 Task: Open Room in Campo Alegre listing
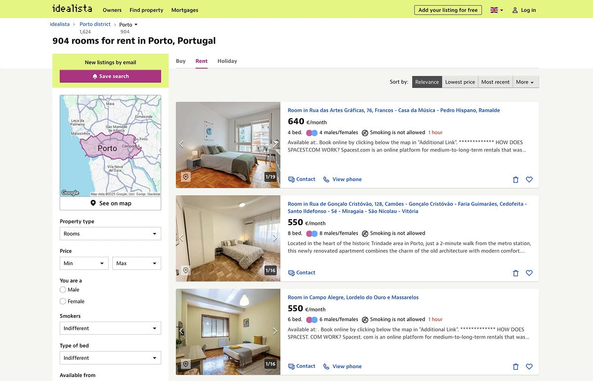pyautogui.click(x=353, y=297)
